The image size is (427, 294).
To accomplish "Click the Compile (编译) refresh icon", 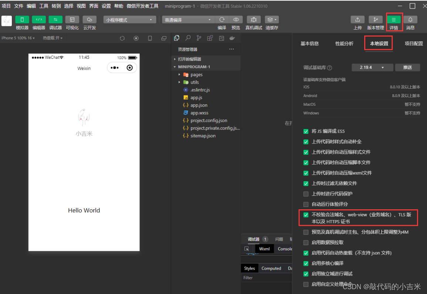I will click(x=222, y=20).
